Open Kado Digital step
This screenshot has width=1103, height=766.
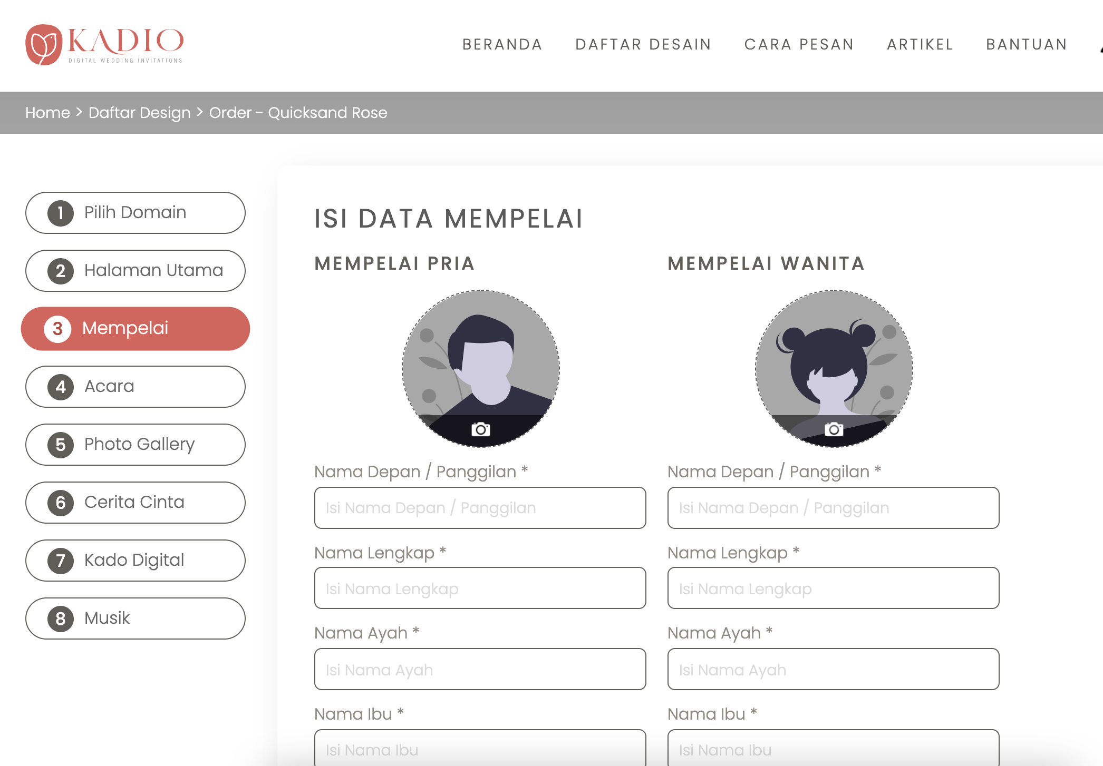pyautogui.click(x=136, y=561)
